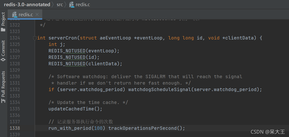Click the Commit icon in sidebar
Screen dimensions: 289x137
click(3, 59)
